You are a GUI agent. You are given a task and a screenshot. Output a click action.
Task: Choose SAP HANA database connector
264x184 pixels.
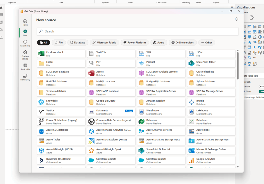pyautogui.click(x=111, y=93)
